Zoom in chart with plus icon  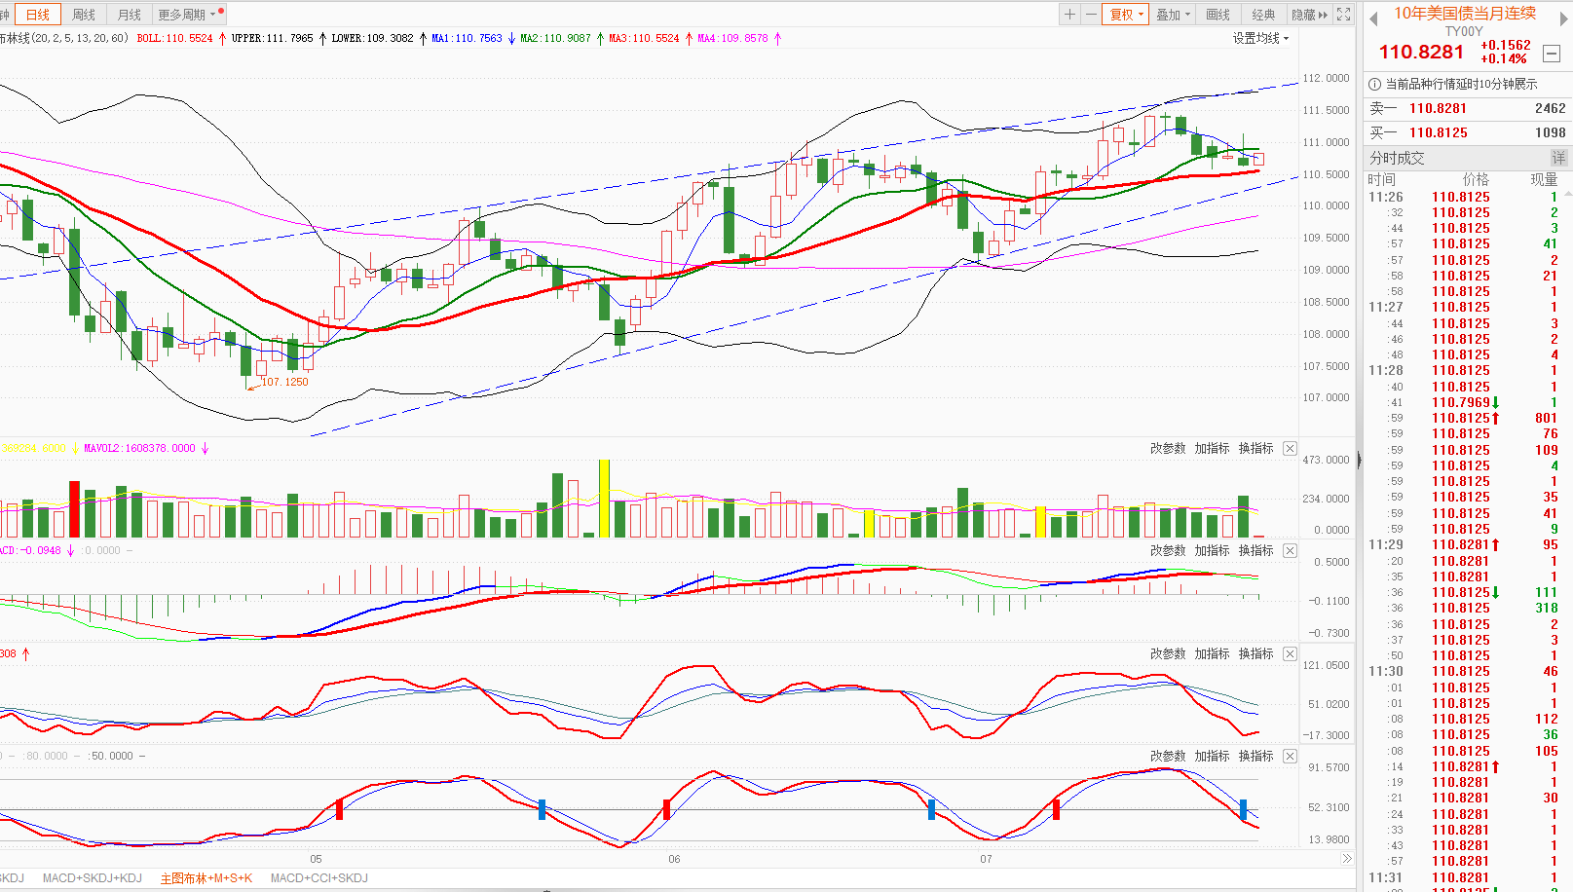tap(1069, 15)
